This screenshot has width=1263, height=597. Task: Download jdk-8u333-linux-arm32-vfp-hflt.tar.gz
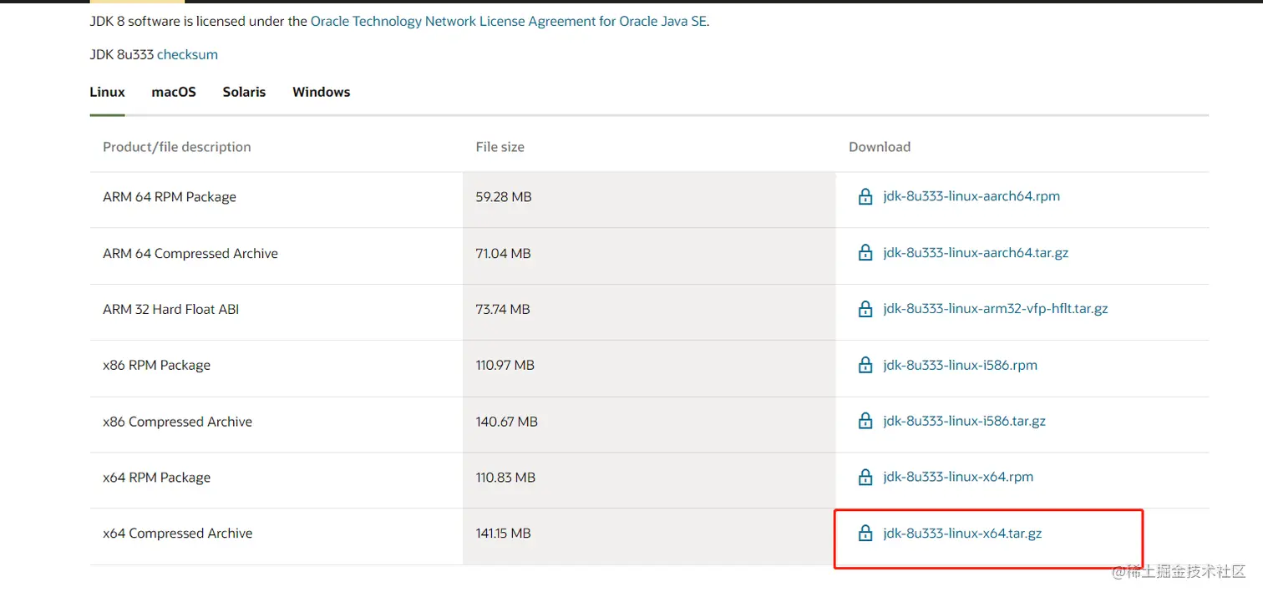[996, 309]
